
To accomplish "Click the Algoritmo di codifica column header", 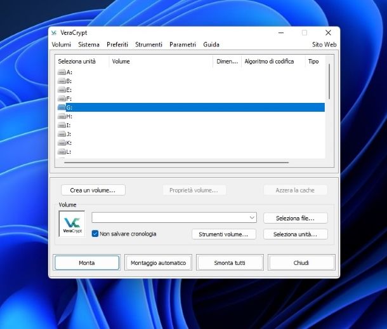I will click(273, 61).
